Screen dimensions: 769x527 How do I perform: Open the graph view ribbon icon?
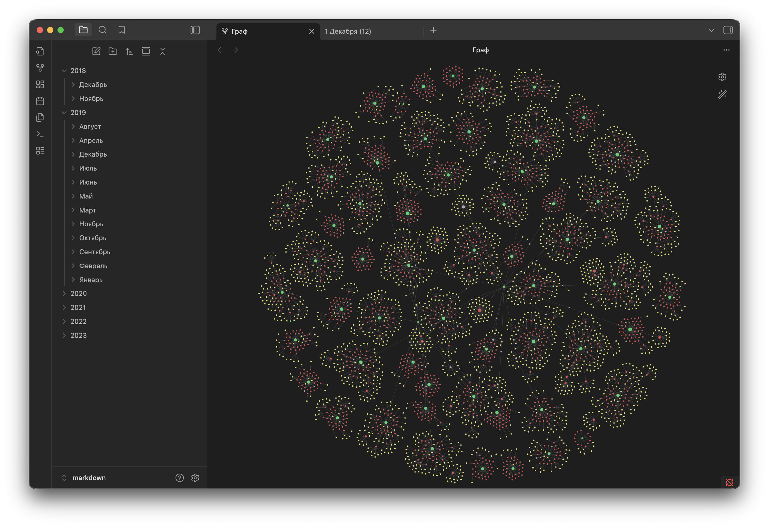pyautogui.click(x=40, y=68)
